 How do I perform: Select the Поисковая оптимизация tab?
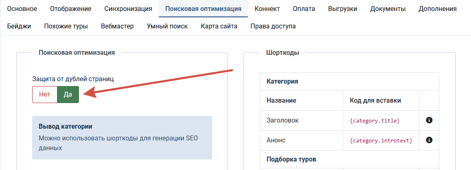click(x=204, y=9)
